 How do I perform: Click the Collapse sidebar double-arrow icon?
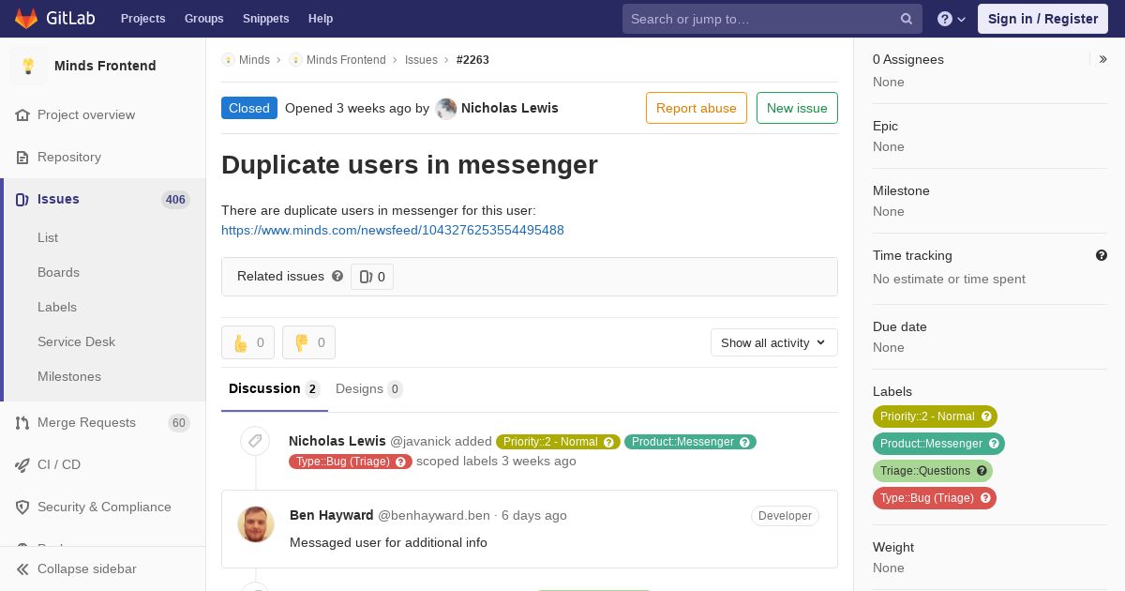tap(22, 569)
